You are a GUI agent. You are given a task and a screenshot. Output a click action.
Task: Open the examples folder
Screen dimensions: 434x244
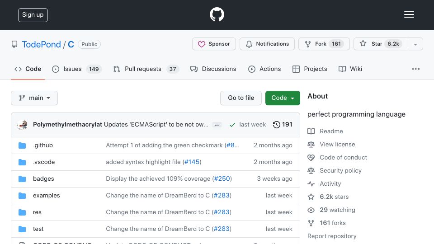click(x=47, y=195)
